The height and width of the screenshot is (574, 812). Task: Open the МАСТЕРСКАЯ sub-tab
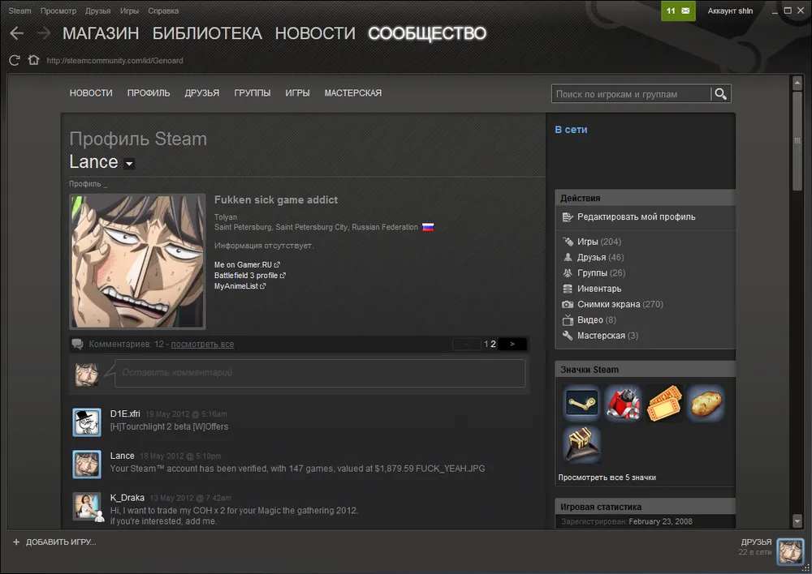(x=353, y=93)
